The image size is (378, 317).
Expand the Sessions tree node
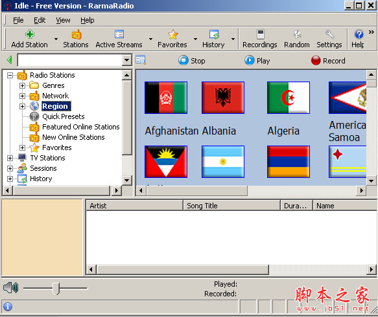[x=10, y=168]
